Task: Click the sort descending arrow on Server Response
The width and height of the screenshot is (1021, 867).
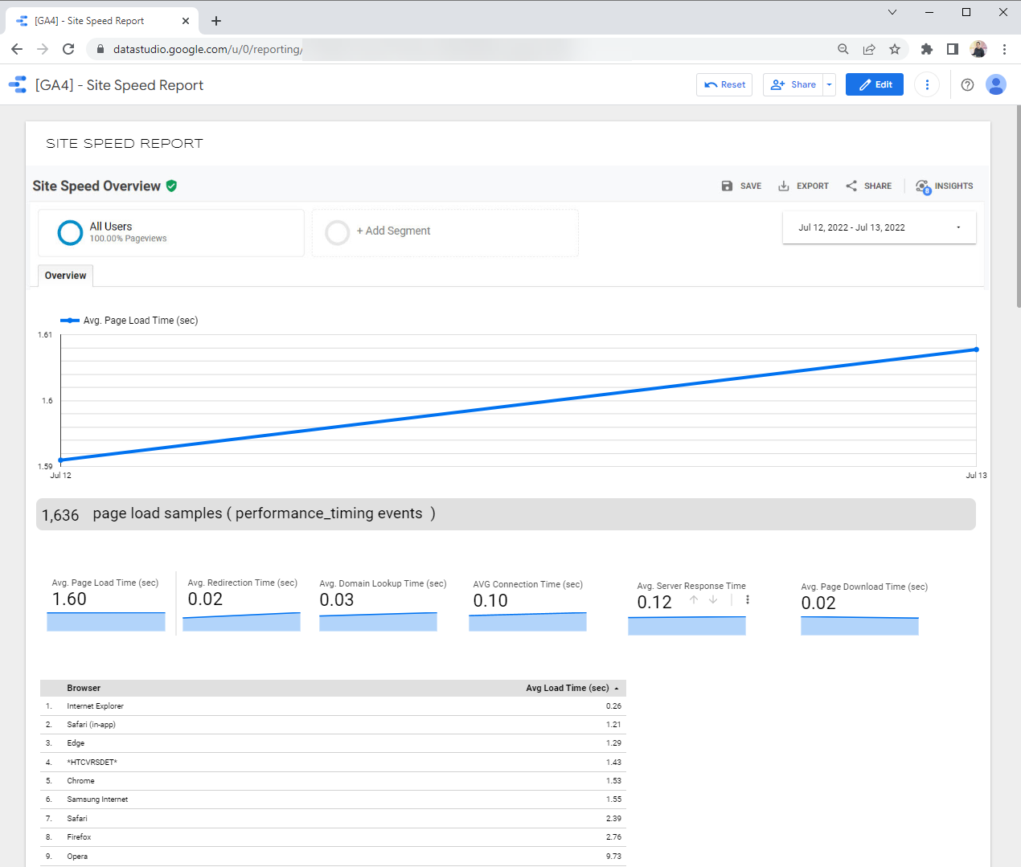Action: [713, 600]
